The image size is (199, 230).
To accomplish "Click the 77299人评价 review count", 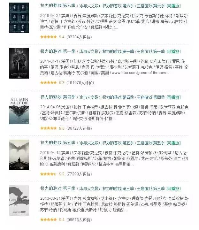I will click(x=79, y=174).
